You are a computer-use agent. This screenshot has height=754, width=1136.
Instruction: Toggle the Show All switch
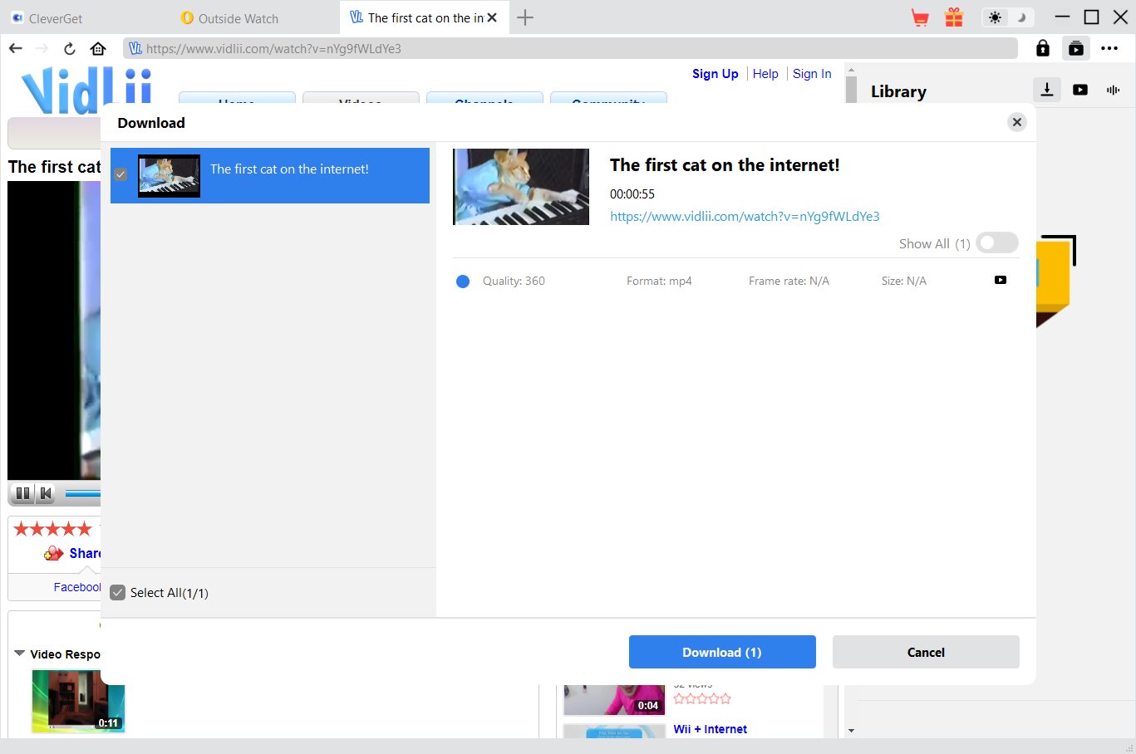tap(996, 242)
